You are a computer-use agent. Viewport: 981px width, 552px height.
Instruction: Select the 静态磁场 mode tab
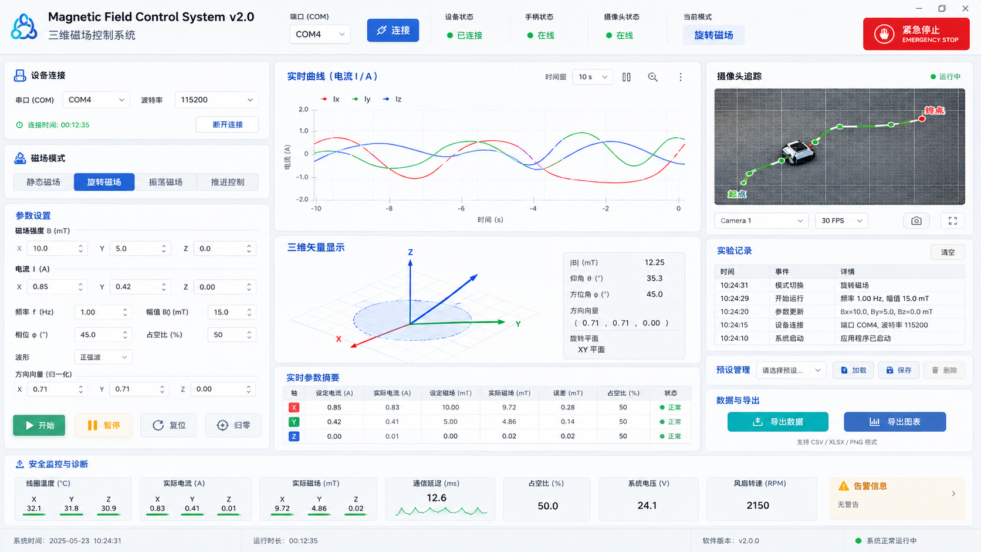pyautogui.click(x=43, y=182)
